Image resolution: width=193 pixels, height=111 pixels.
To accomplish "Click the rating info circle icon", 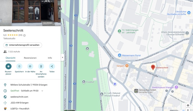I will (24, 35).
